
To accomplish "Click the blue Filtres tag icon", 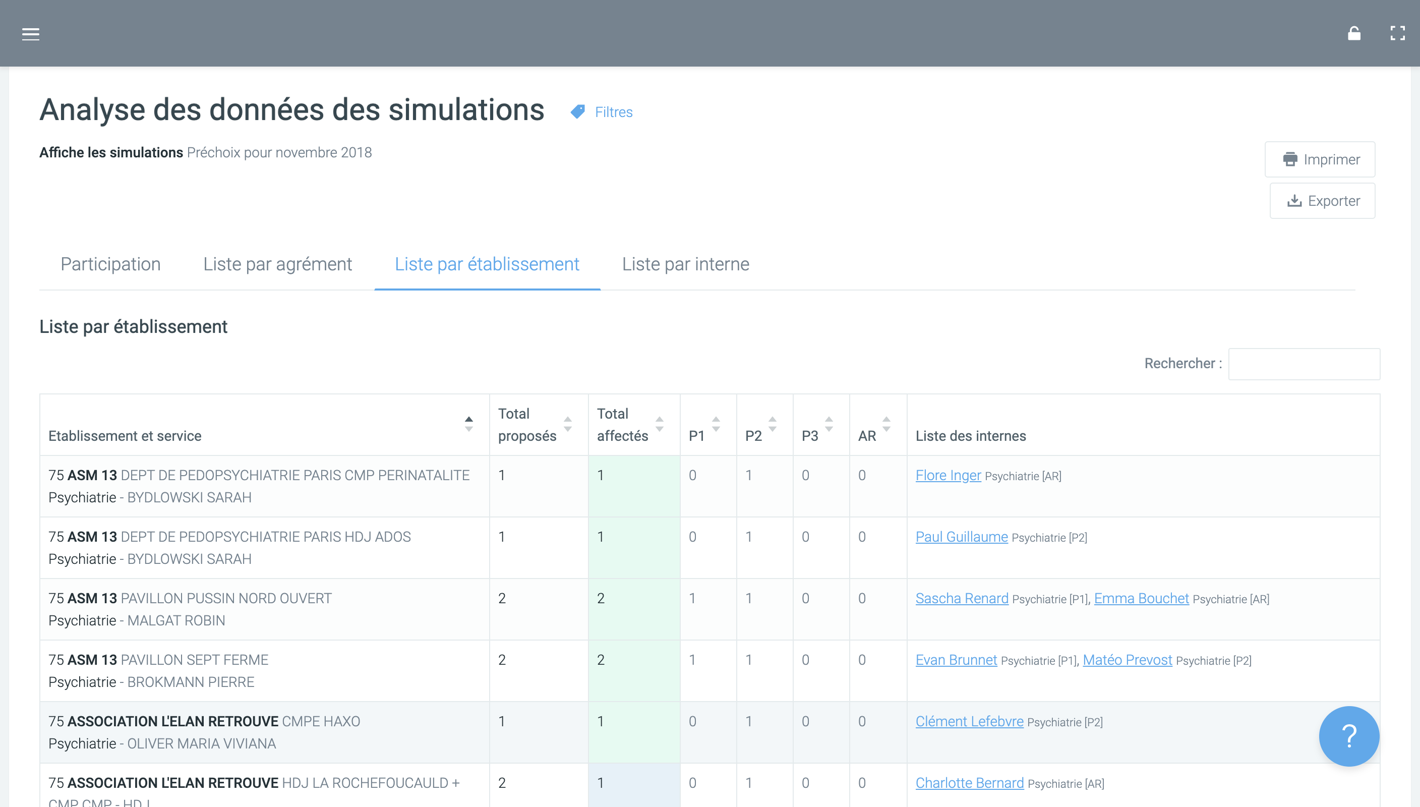I will pyautogui.click(x=578, y=112).
